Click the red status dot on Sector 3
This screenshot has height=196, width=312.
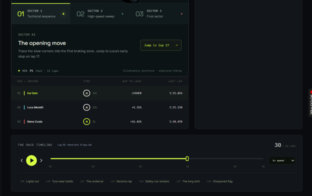[x=182, y=14]
